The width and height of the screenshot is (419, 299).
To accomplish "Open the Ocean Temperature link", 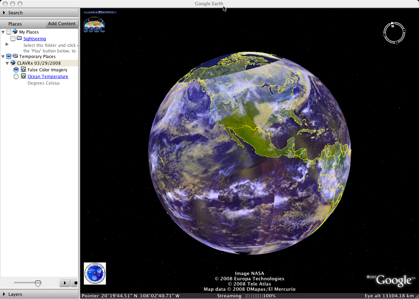I will (48, 76).
